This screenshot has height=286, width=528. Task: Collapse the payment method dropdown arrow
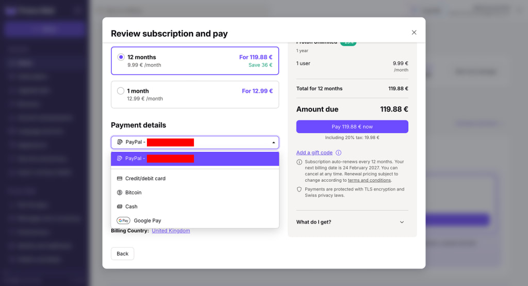coord(273,142)
